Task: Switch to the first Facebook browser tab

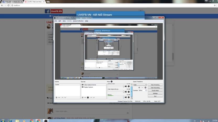Action: (x=12, y=2)
